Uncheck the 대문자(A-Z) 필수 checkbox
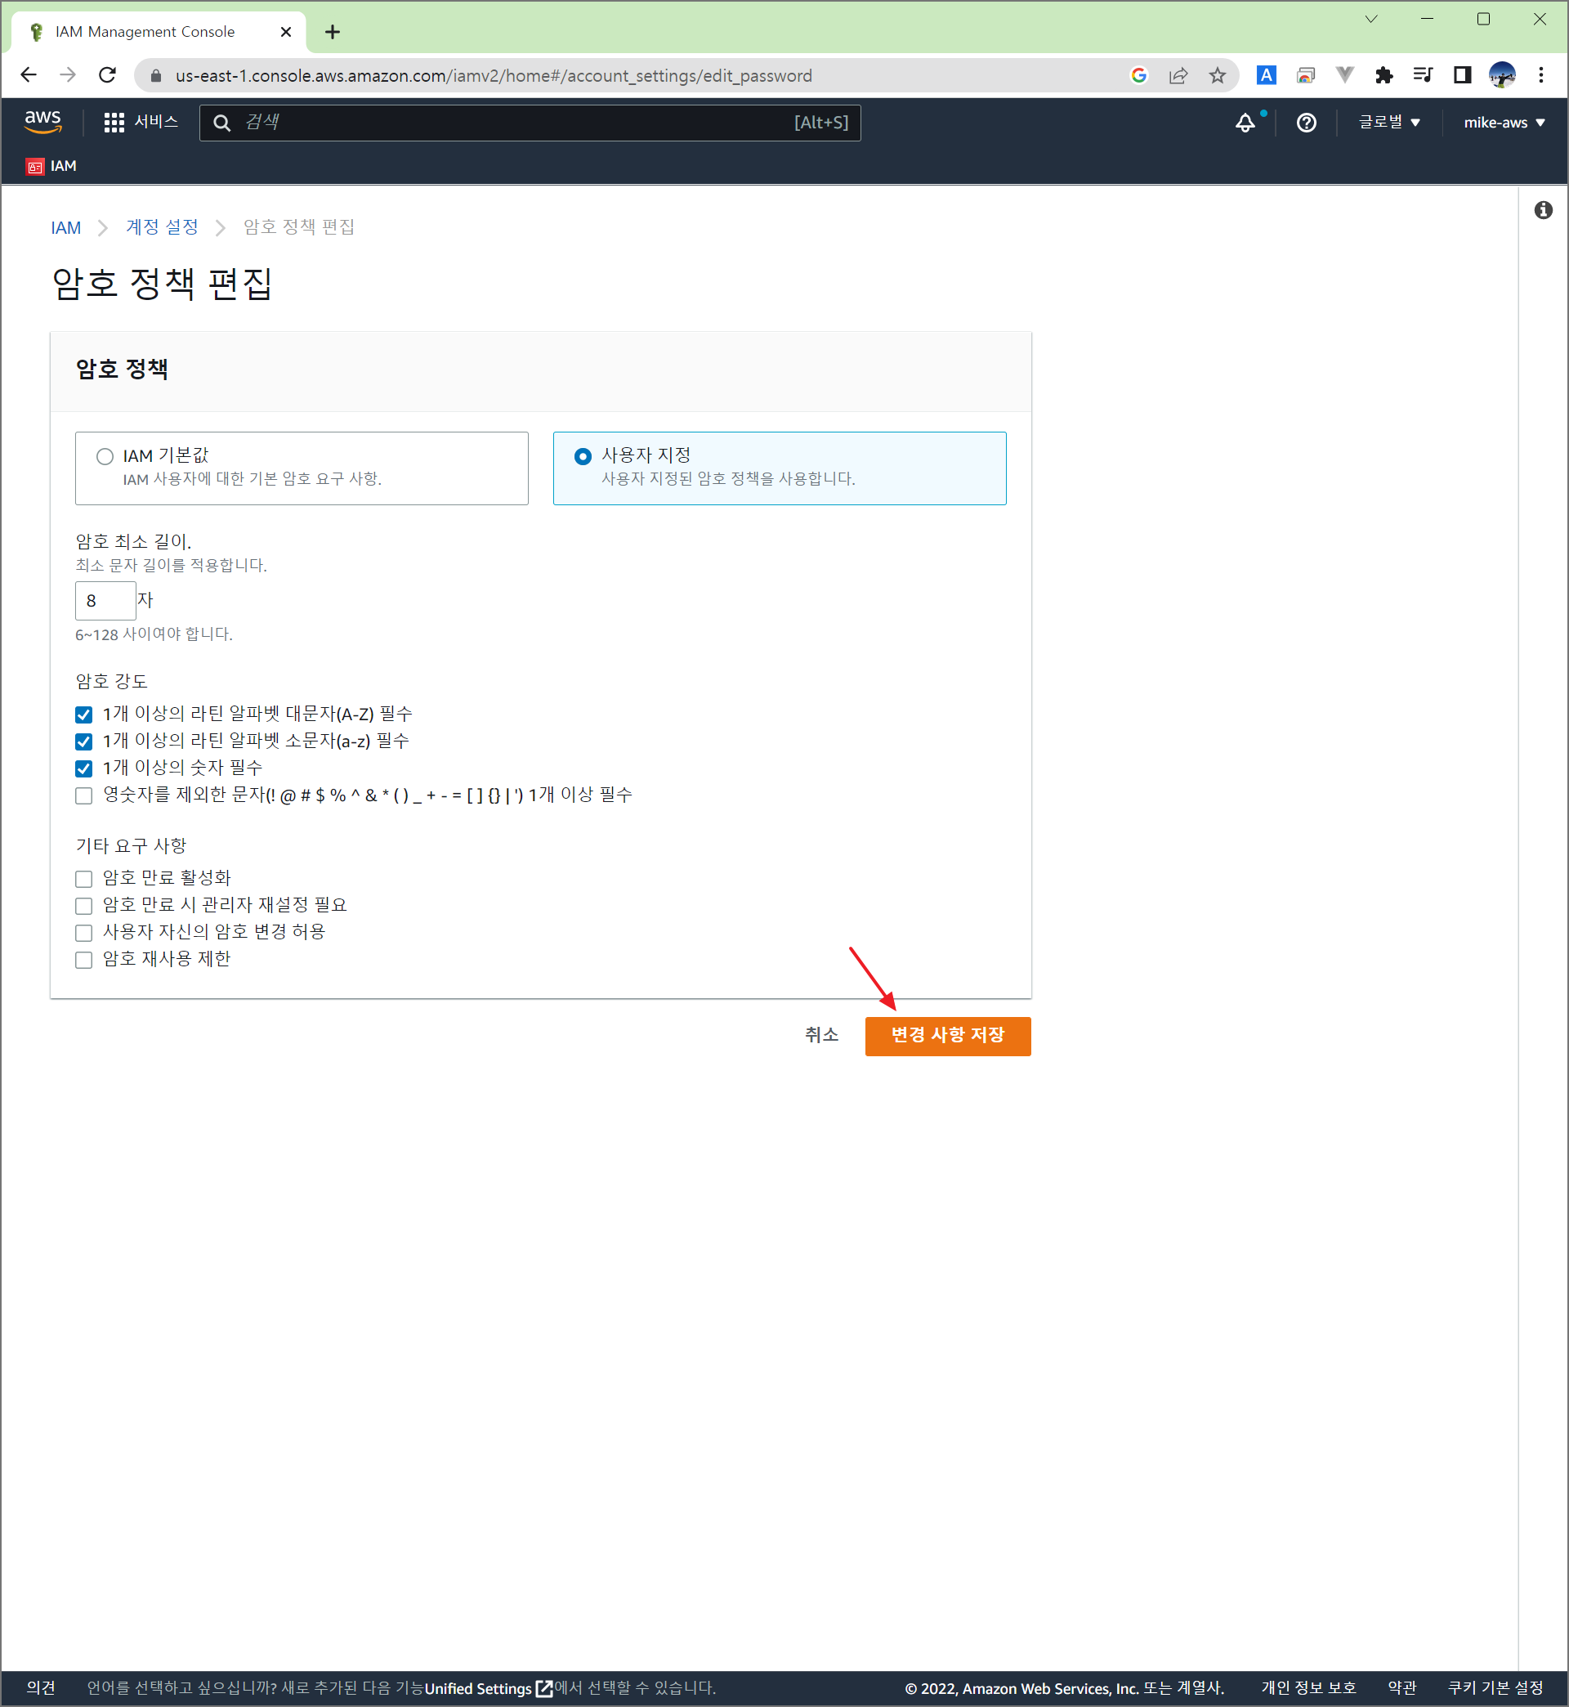The height and width of the screenshot is (1707, 1569). 83,715
